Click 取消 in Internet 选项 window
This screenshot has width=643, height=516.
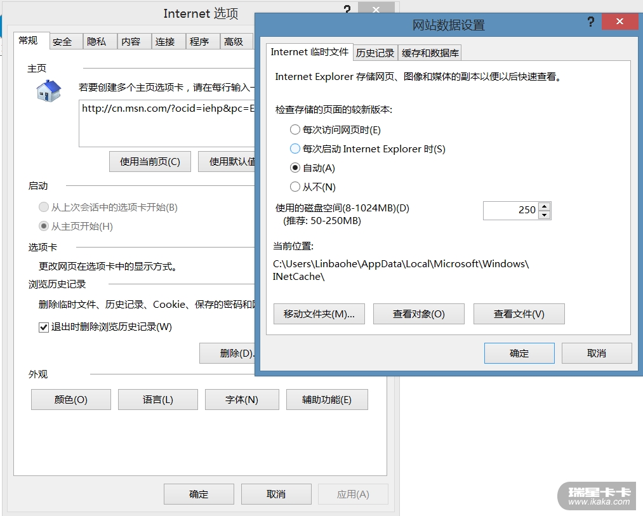click(276, 494)
